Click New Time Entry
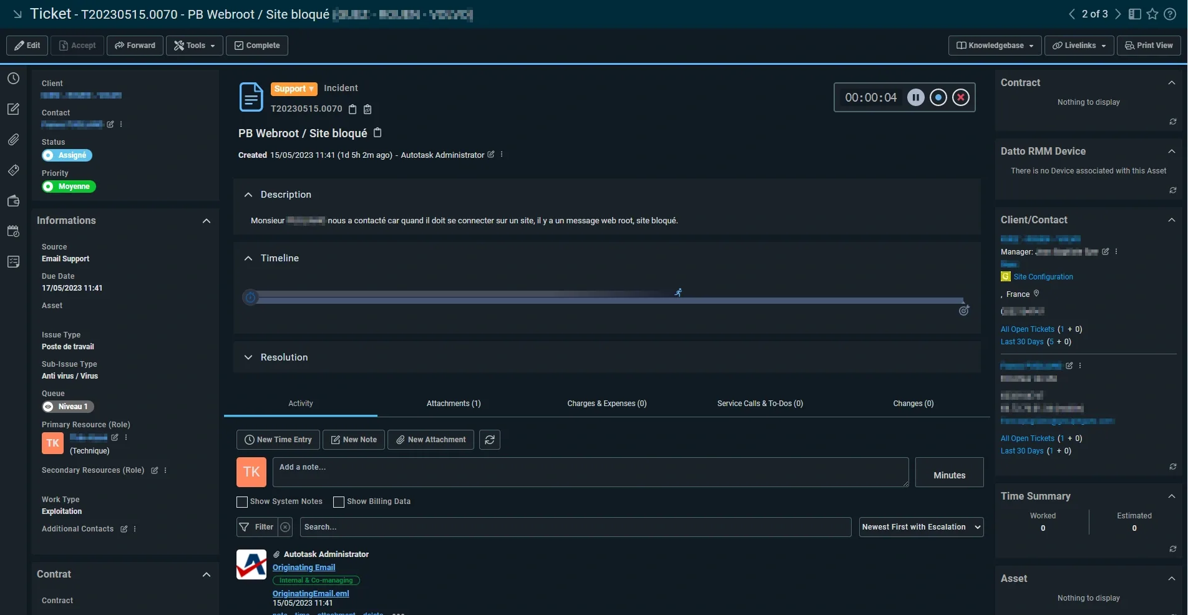 pyautogui.click(x=278, y=440)
